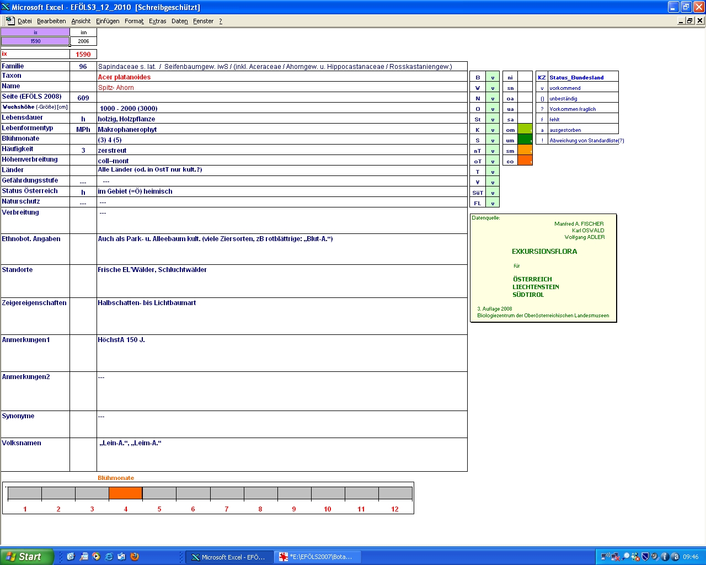
Task: Open the ? help menu
Action: pyautogui.click(x=221, y=21)
